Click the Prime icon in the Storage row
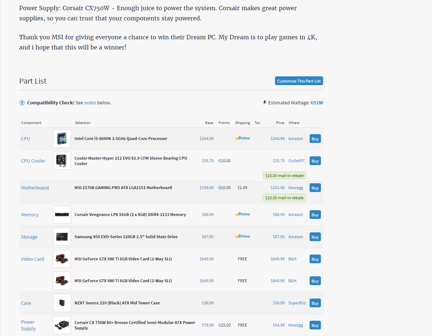Screen dimensions: 432x336 243,236
